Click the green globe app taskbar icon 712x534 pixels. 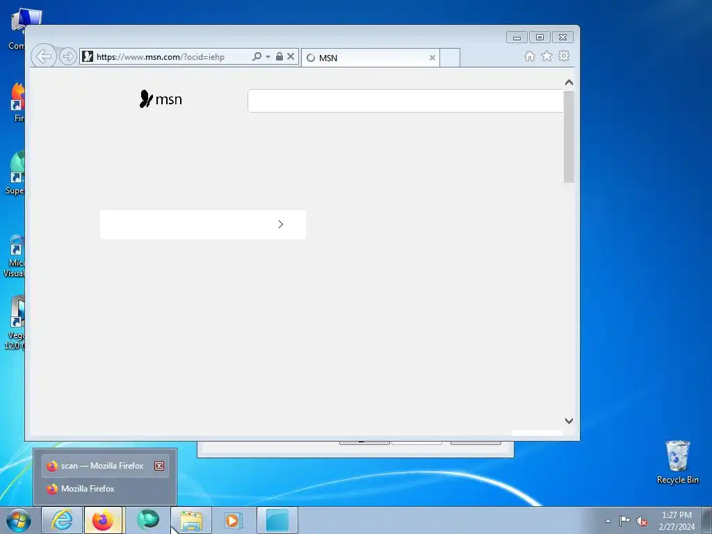point(148,520)
